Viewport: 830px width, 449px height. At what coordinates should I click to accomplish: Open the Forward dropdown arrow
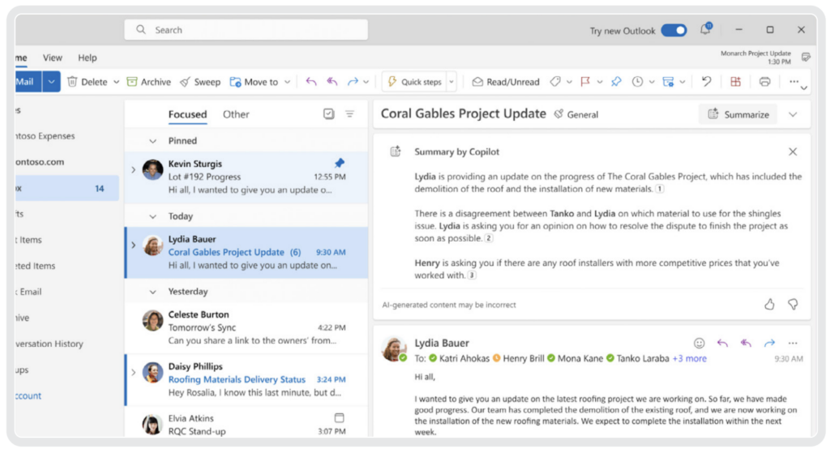point(366,82)
